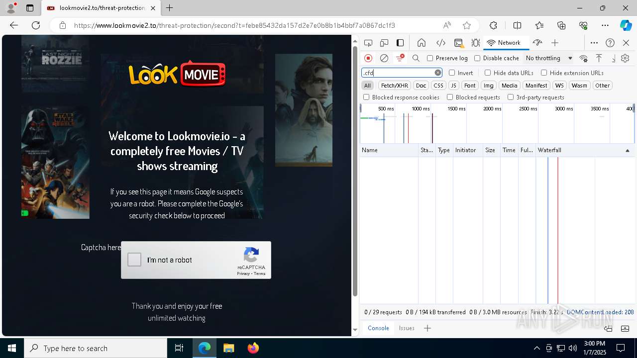Check Blocked requests option
The image size is (637, 358).
click(450, 97)
